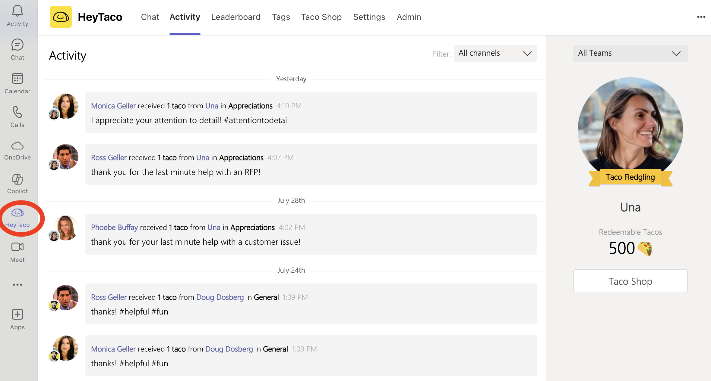Click Appreciations channel in Ross Geller's 4:07 PM post
Viewport: 711px width, 381px height.
241,158
